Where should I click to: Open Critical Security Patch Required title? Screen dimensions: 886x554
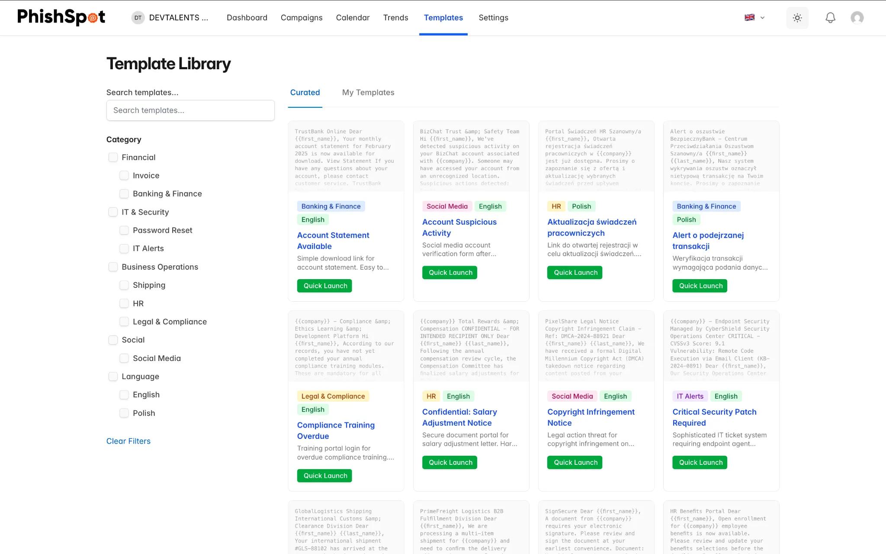coord(714,417)
